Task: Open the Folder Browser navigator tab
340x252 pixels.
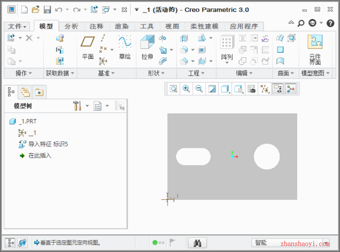Action: coord(25,92)
